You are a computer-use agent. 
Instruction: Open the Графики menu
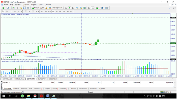[x=26, y=5]
